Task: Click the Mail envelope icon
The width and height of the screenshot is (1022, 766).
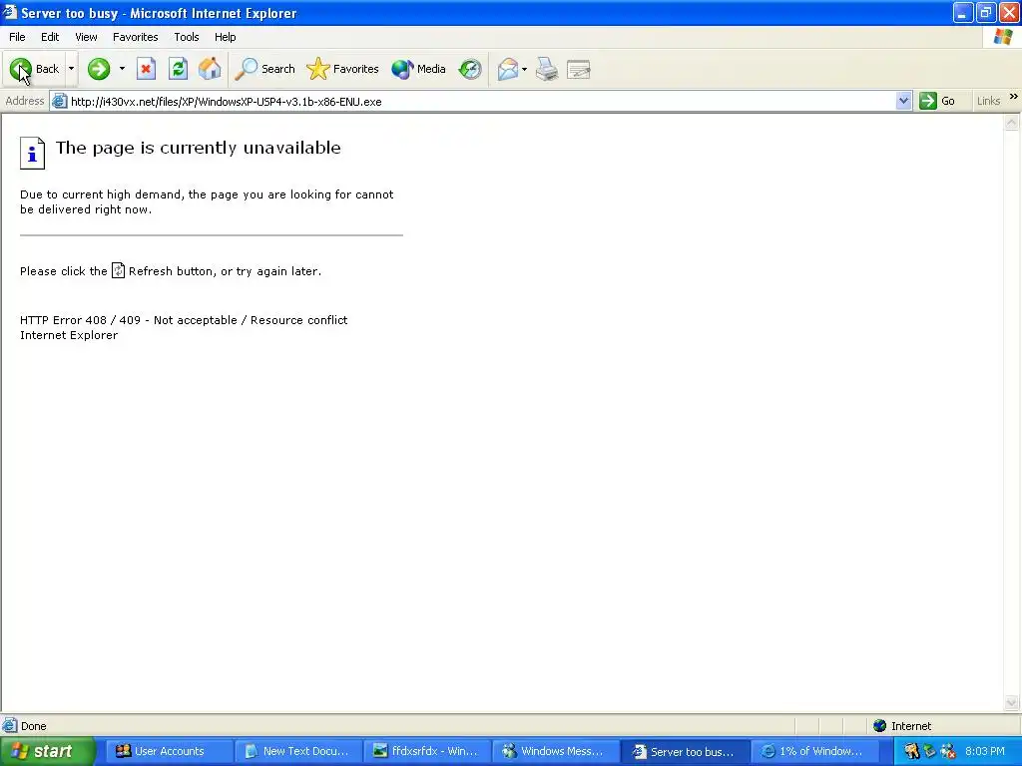Action: click(x=508, y=69)
